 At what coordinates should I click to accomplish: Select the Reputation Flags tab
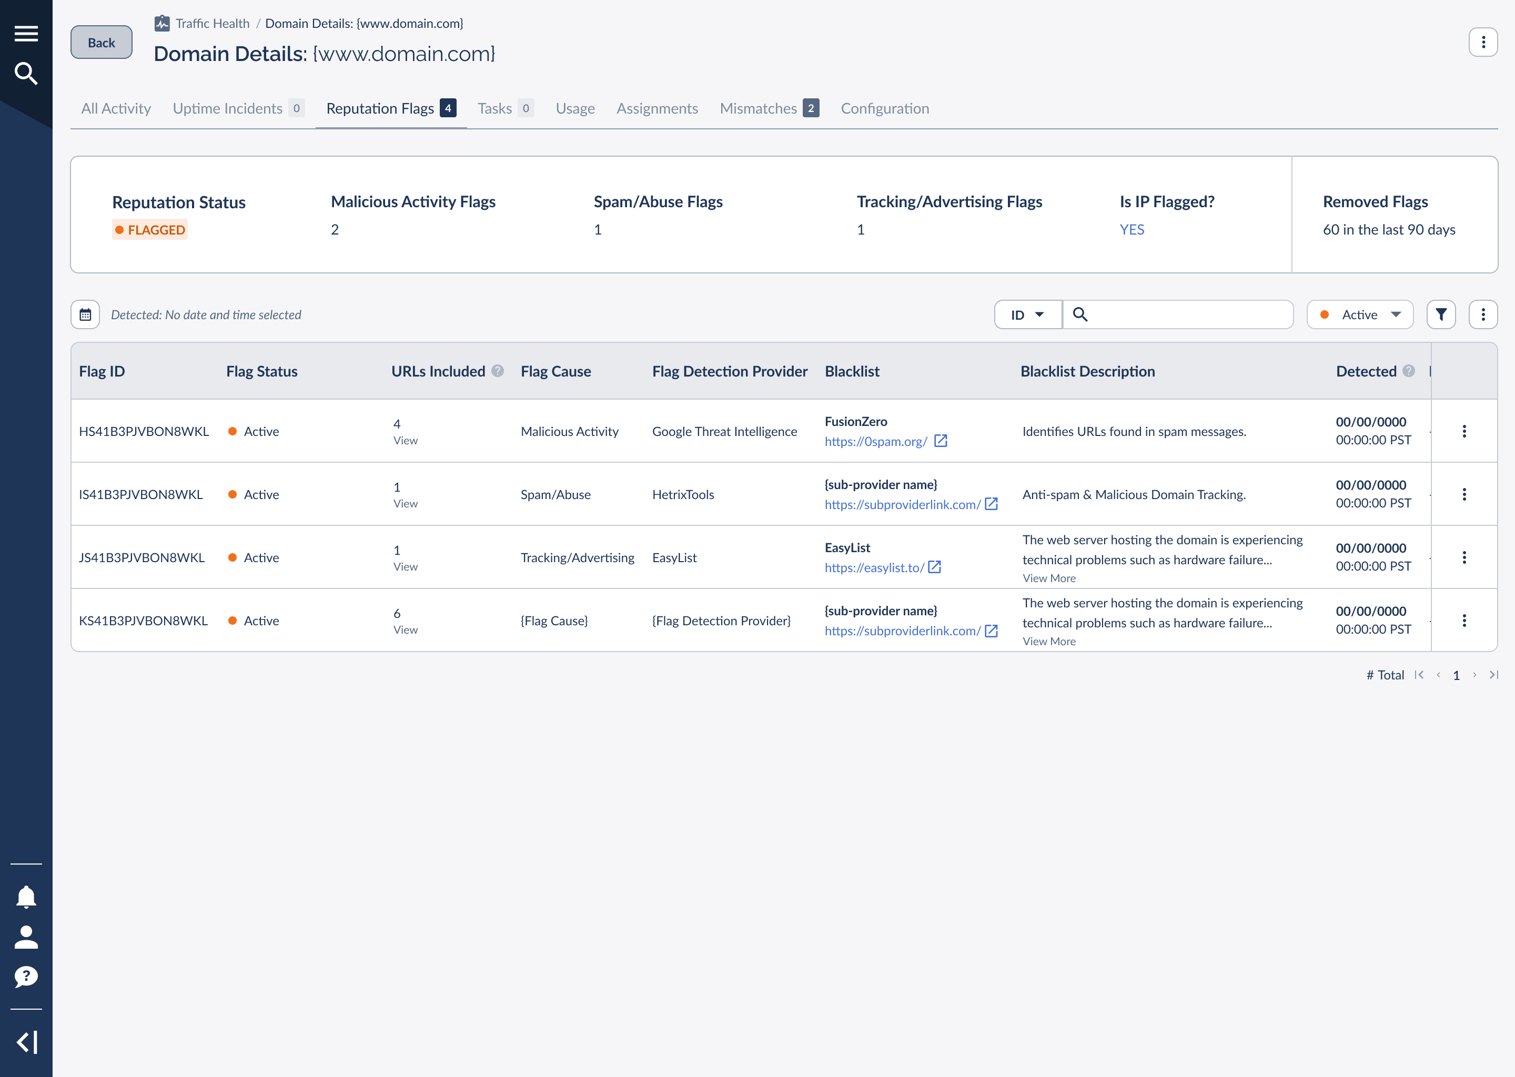(391, 108)
